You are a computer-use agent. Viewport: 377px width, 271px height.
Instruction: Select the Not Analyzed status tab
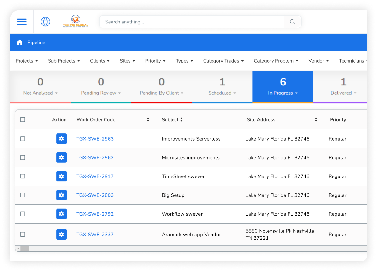click(41, 87)
